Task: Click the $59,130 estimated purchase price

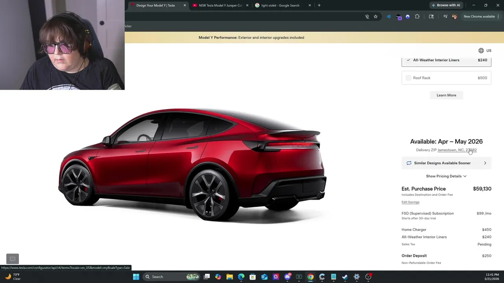Action: coord(482,189)
